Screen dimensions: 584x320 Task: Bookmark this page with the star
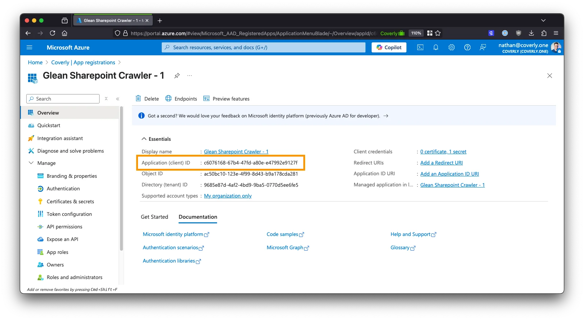point(438,33)
